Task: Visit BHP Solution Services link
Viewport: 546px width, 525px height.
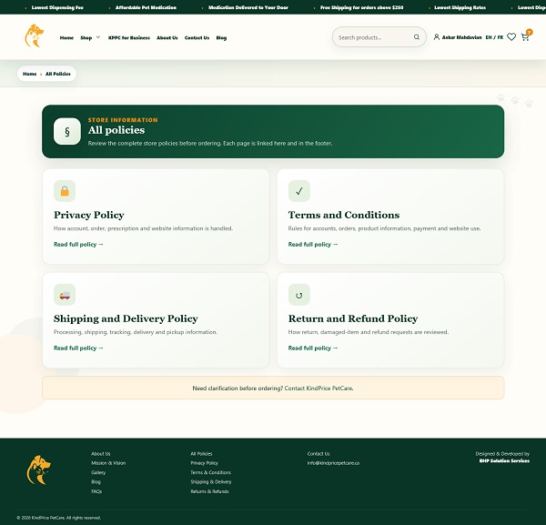Action: click(504, 460)
